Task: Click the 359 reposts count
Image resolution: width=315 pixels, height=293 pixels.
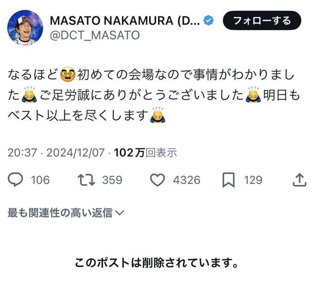Action: [x=112, y=180]
